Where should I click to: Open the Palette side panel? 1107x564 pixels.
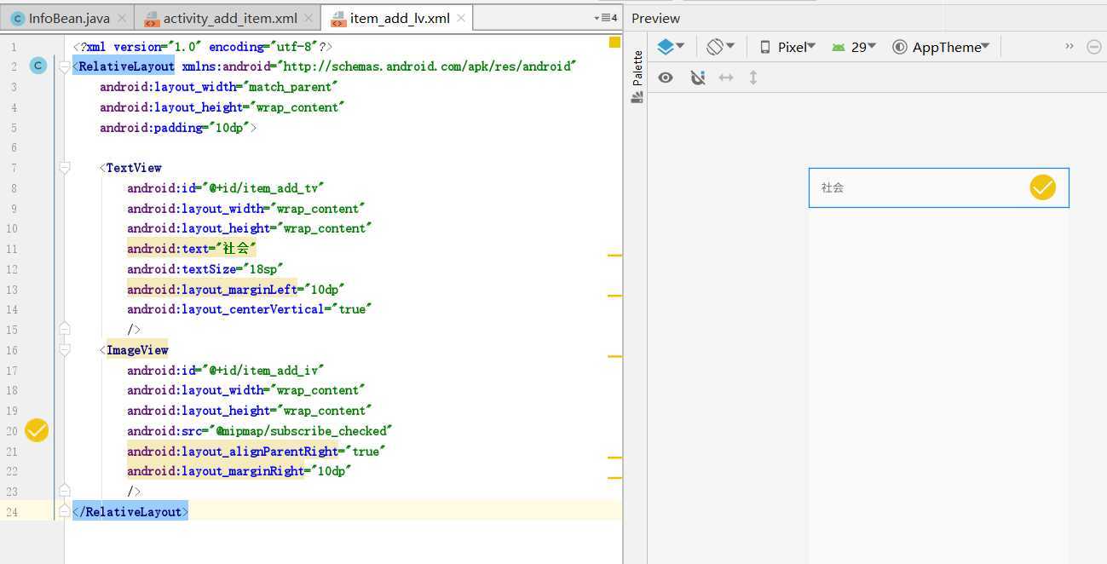tap(637, 77)
